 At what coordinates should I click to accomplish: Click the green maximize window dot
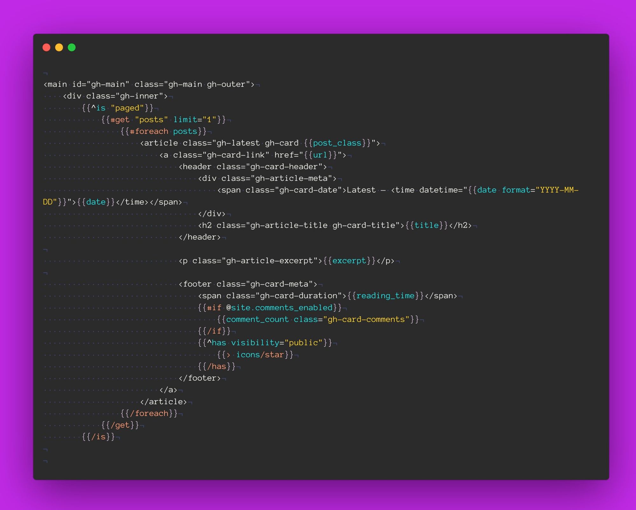(x=72, y=47)
